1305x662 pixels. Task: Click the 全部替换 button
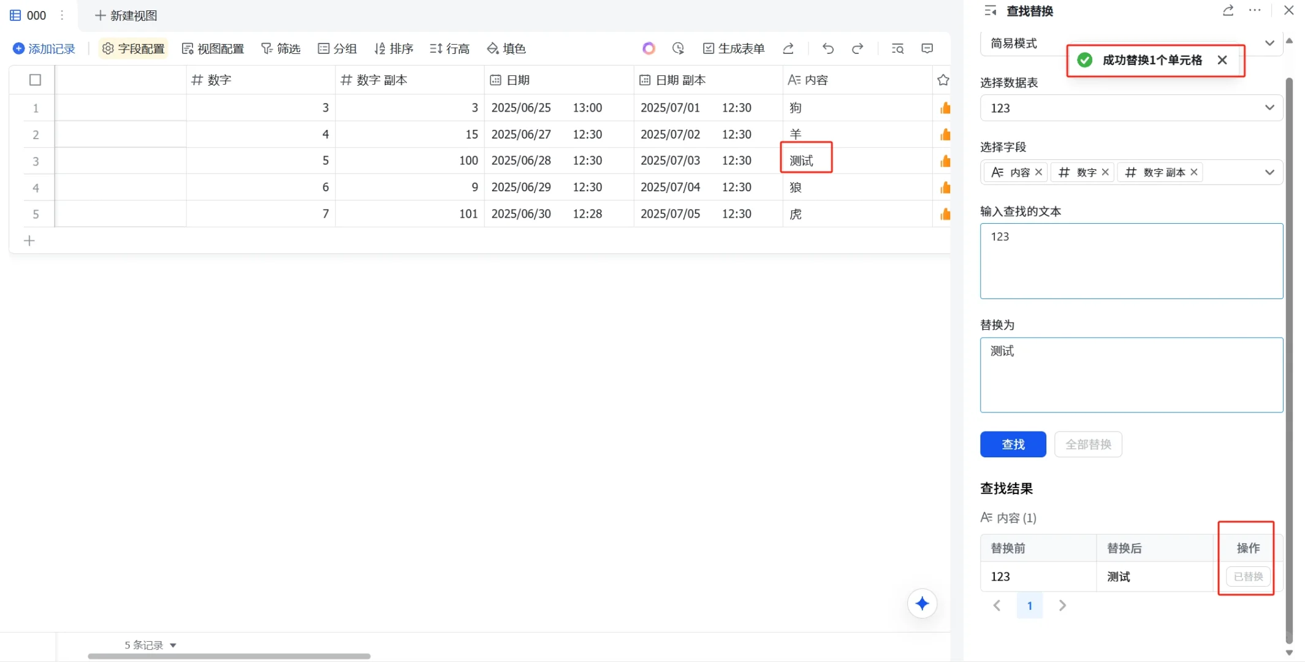(x=1088, y=444)
